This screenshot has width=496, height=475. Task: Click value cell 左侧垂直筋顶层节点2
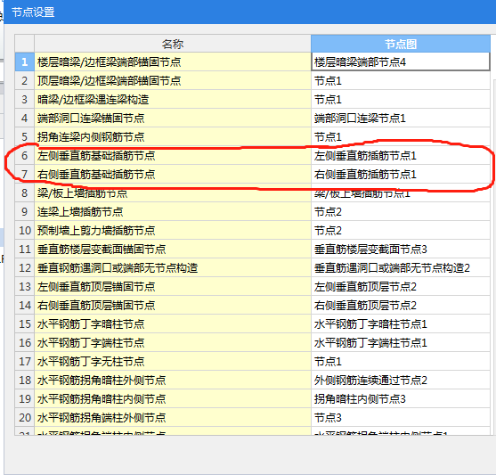401,286
